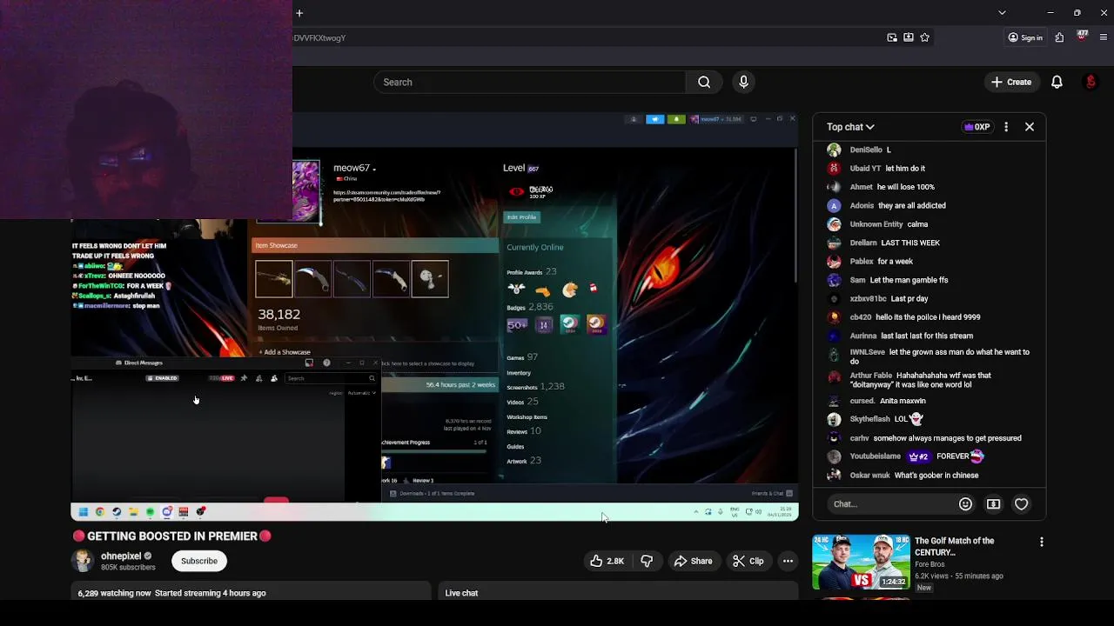Click chat message 'they are all addicted'
This screenshot has width=1114, height=626.
tap(912, 206)
